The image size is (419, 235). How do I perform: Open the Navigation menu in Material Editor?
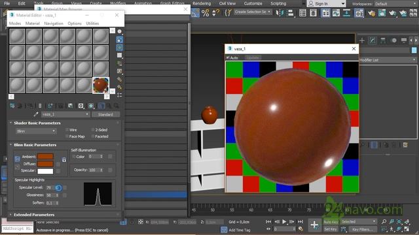tap(54, 23)
